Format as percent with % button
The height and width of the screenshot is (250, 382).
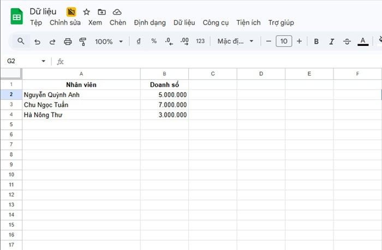(x=154, y=41)
